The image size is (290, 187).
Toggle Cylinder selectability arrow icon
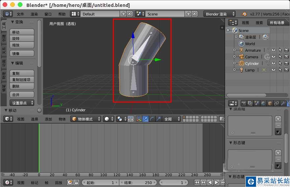point(280,63)
